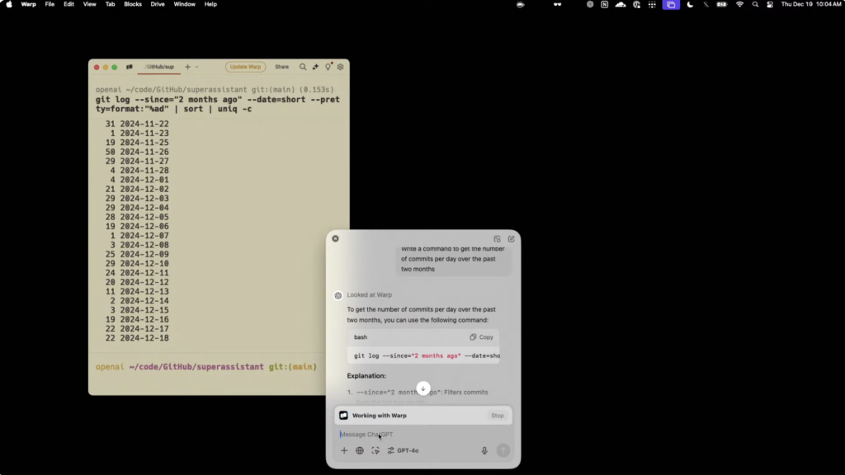Click the glasses icon in menu bar
The height and width of the screenshot is (475, 845).
click(557, 4)
